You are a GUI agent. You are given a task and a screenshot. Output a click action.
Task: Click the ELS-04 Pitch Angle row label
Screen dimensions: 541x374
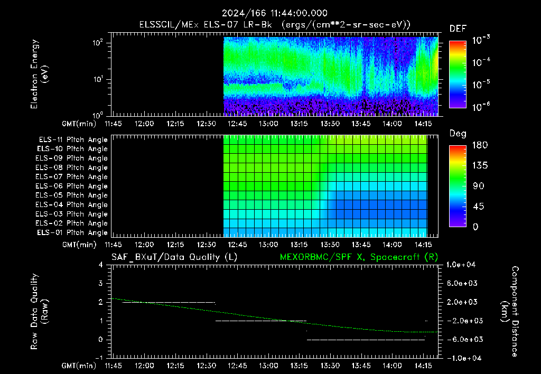[x=71, y=205]
